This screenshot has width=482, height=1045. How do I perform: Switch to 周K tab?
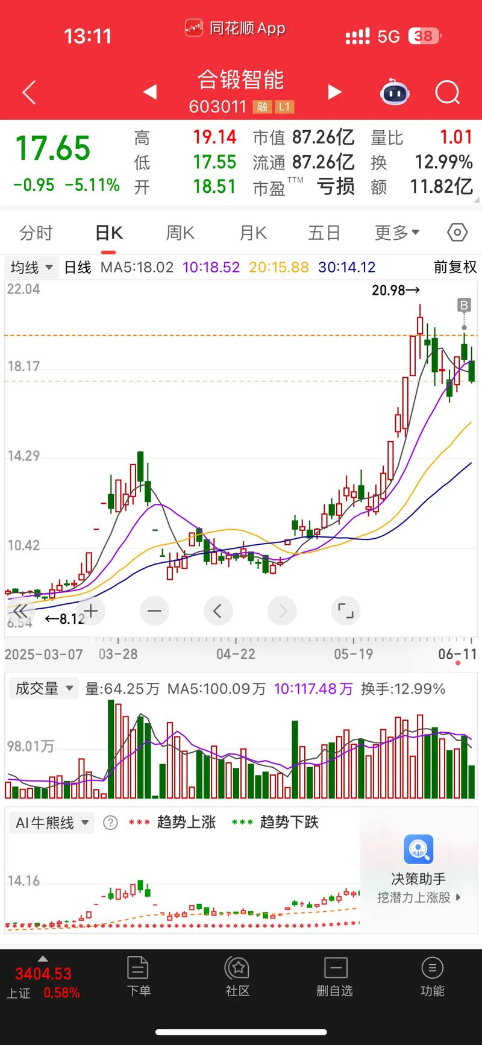point(180,233)
